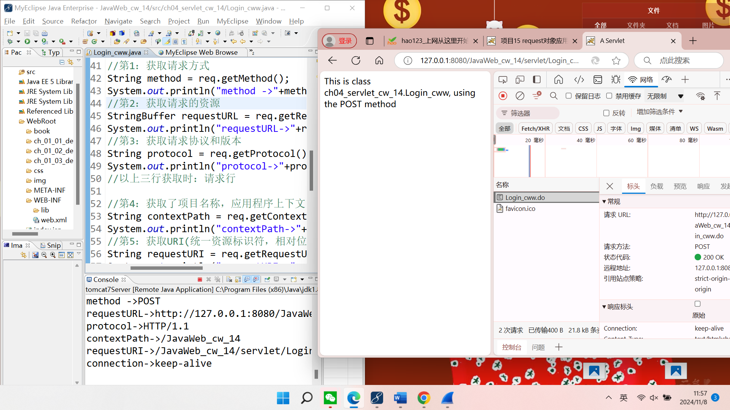Screen dimensions: 730x410
Task: Check the 原始 raw response headers checkbox
Action: (697, 304)
